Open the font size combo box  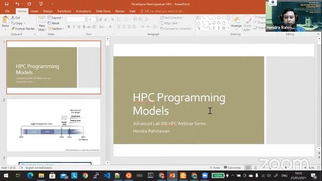[x=92, y=20]
